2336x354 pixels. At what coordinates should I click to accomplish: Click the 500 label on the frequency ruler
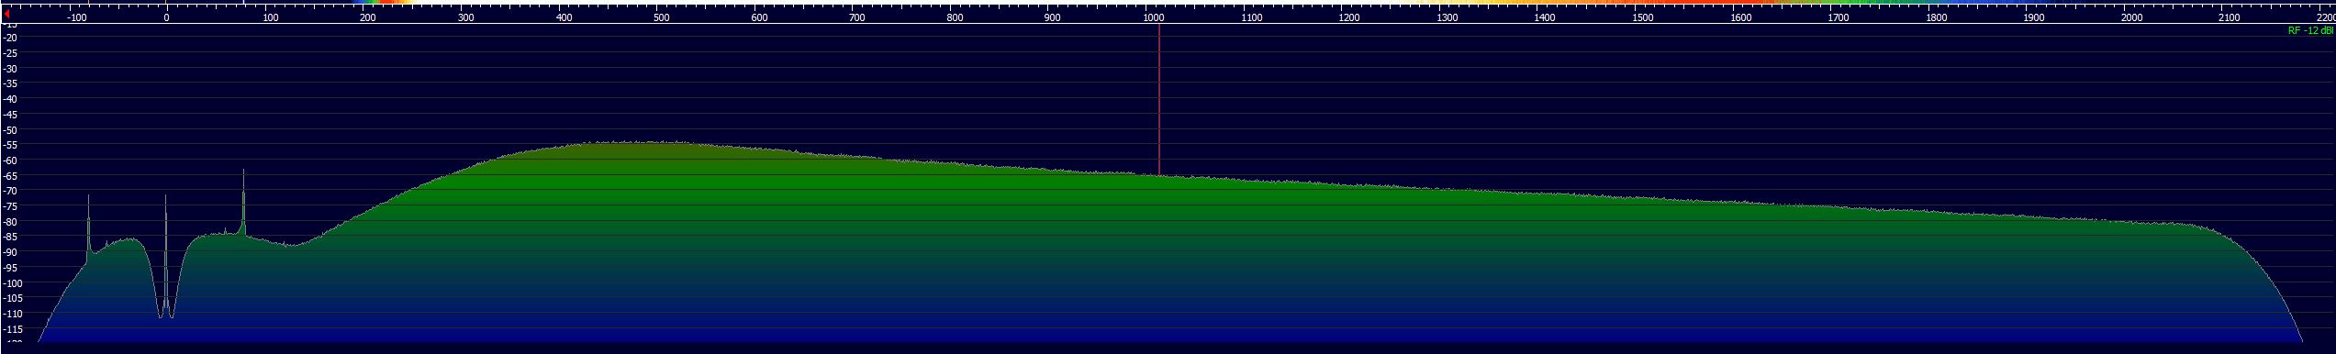tap(662, 17)
